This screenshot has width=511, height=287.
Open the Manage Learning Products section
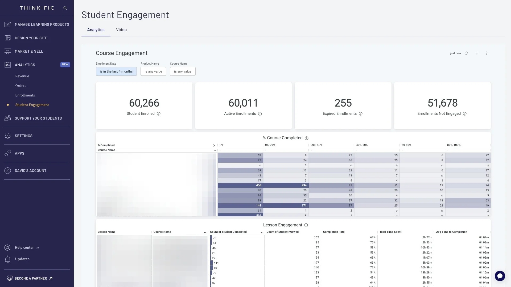[8, 24]
